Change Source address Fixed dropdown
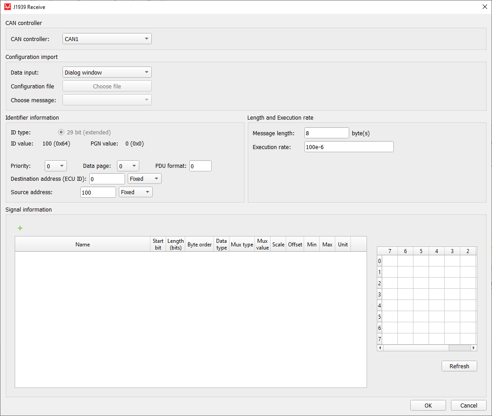Viewport: 492px width, 416px height. [x=136, y=192]
